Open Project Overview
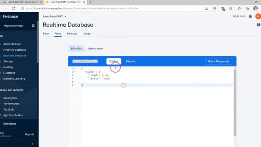The width and height of the screenshot is (261, 147). pyautogui.click(x=13, y=26)
